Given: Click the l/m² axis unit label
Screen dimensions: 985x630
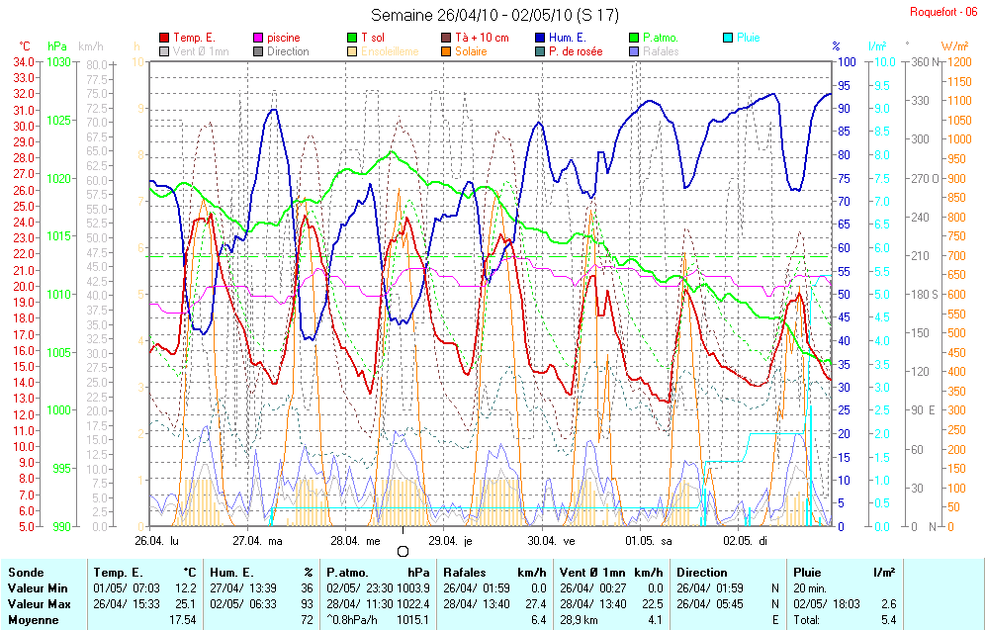Looking at the screenshot, I should pos(877,46).
